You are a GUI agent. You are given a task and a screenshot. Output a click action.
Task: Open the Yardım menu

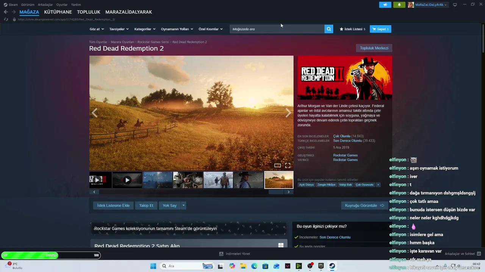[x=76, y=5]
